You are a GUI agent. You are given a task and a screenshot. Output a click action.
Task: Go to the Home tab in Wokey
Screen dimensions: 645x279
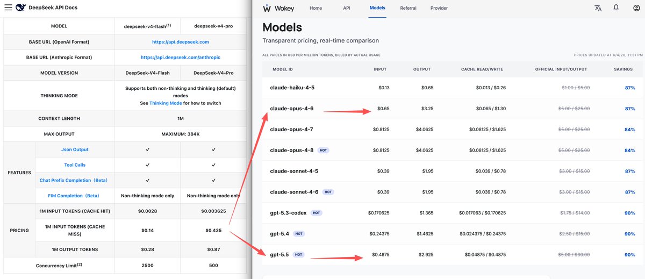point(316,8)
